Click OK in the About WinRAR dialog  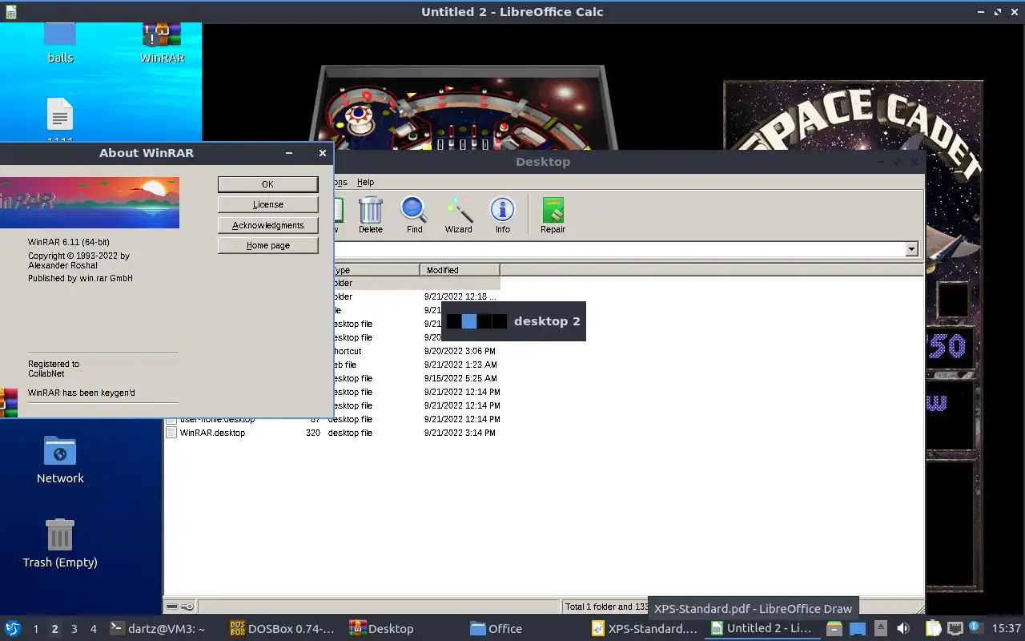point(267,184)
